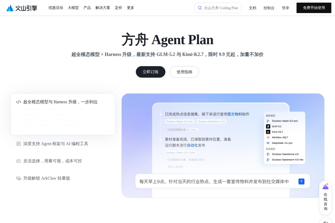
Task: Click the 自动化 highlighted text
Action: point(192,145)
